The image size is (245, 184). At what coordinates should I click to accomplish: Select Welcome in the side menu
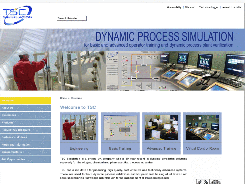pyautogui.click(x=26, y=101)
